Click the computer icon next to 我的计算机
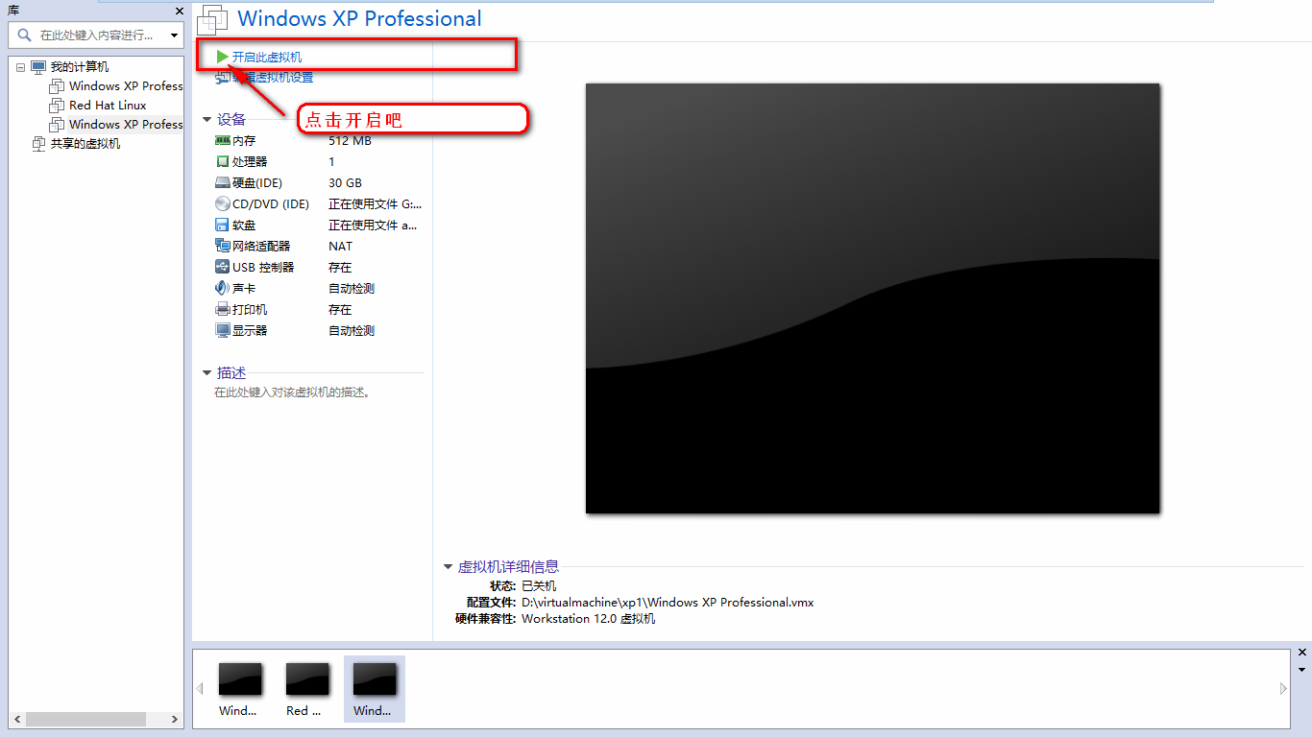This screenshot has height=737, width=1312. click(x=38, y=67)
